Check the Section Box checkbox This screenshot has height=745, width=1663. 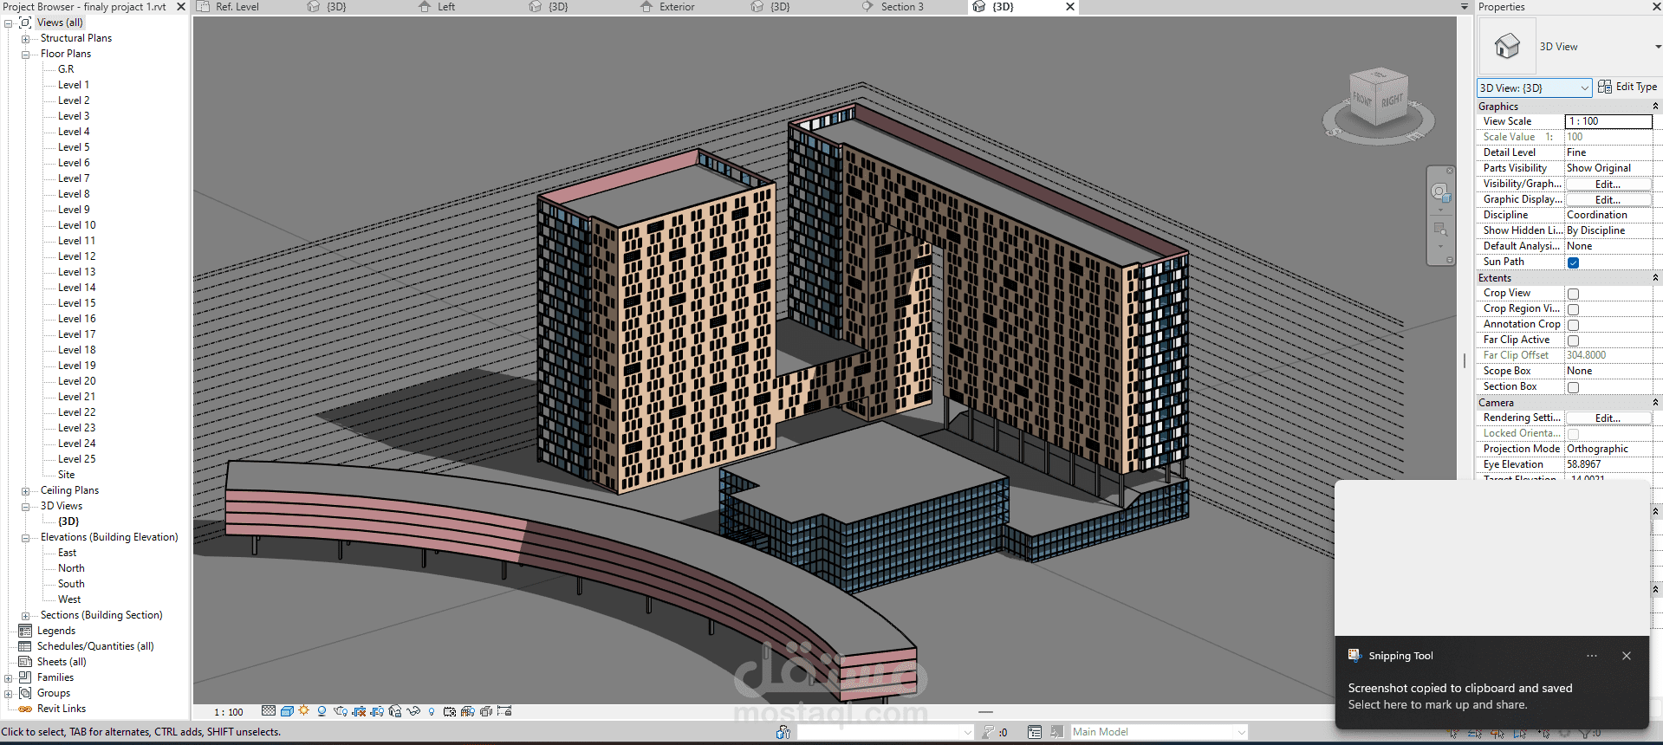[1573, 387]
